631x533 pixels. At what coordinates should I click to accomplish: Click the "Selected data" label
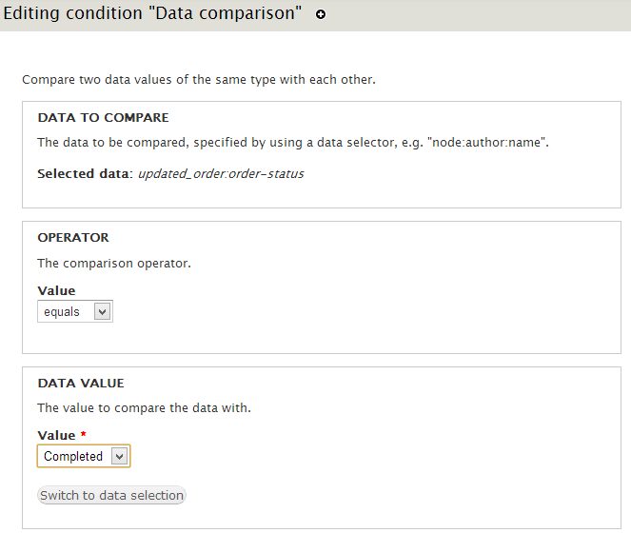click(x=85, y=174)
